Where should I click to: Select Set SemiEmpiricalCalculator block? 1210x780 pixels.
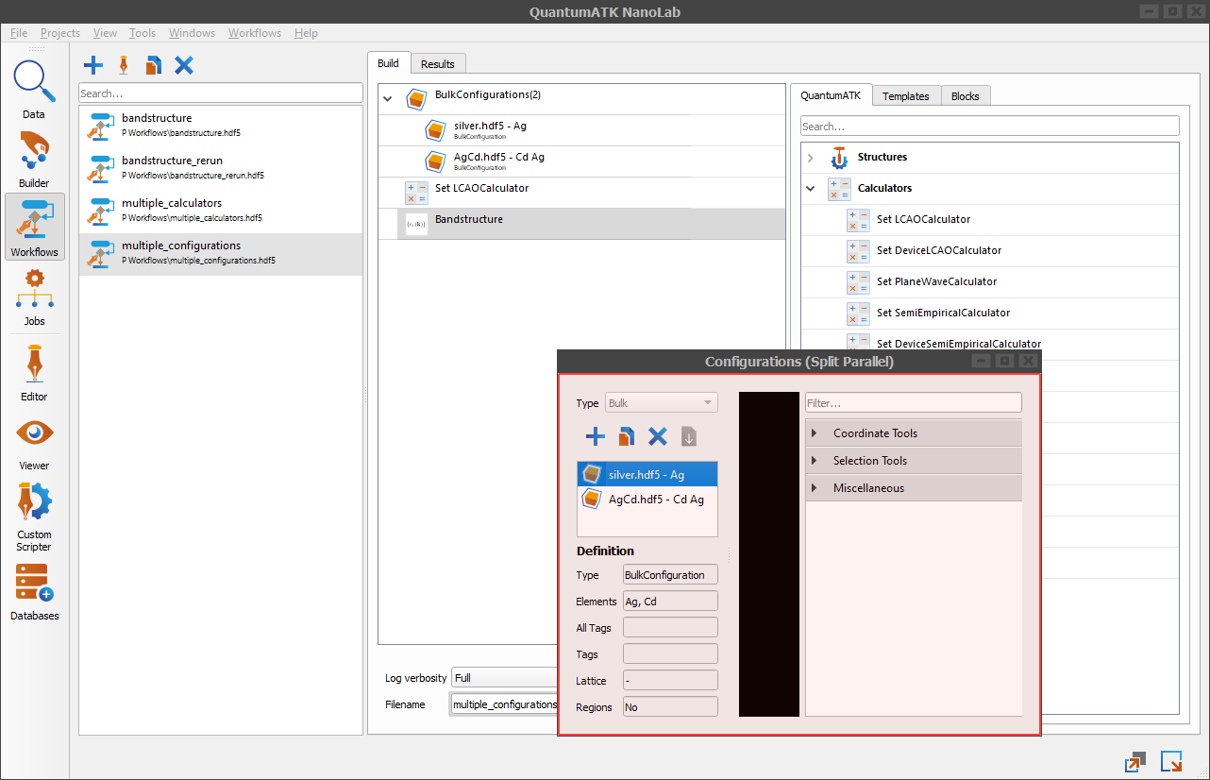click(x=989, y=314)
